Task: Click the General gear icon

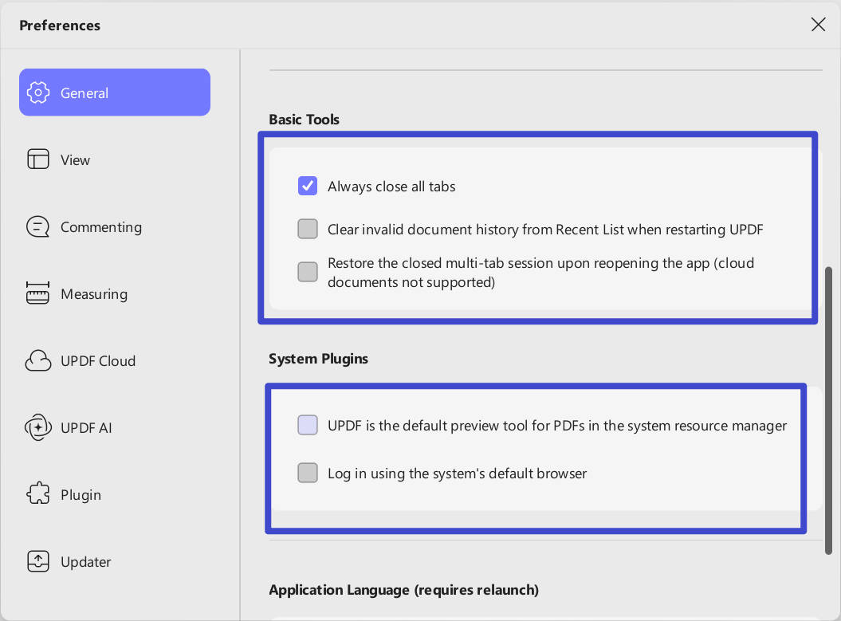Action: tap(38, 92)
